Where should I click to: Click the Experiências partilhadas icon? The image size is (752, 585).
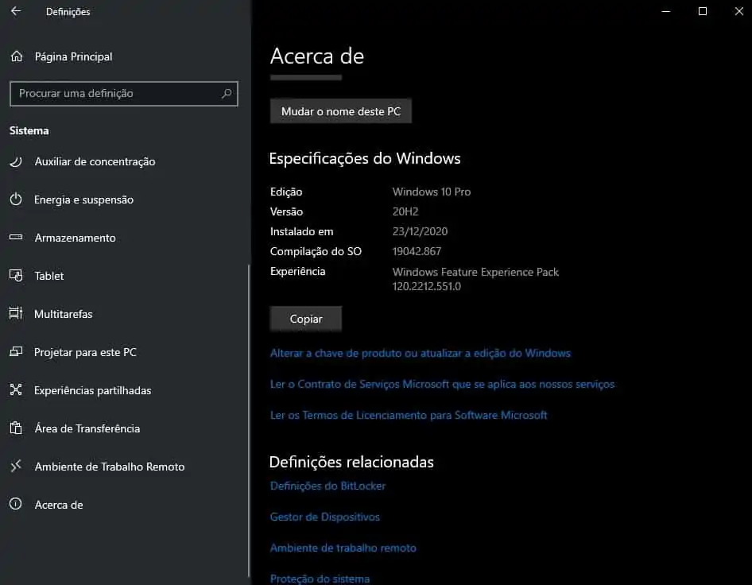(x=16, y=390)
